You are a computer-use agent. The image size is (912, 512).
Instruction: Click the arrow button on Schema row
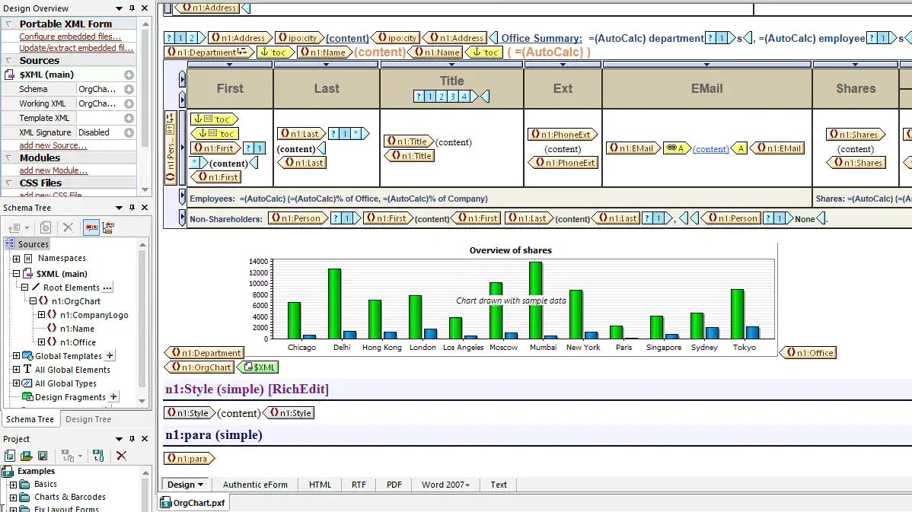[129, 89]
